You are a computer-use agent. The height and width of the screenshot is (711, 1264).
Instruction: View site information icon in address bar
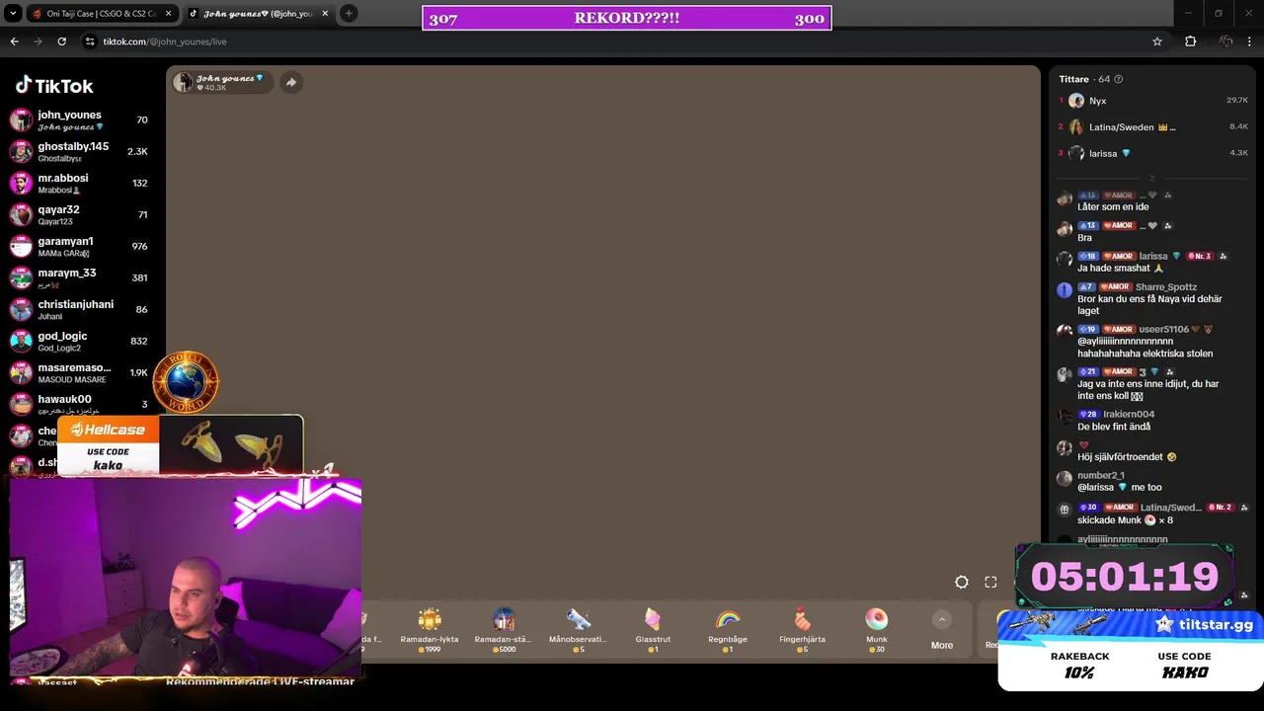click(x=90, y=41)
